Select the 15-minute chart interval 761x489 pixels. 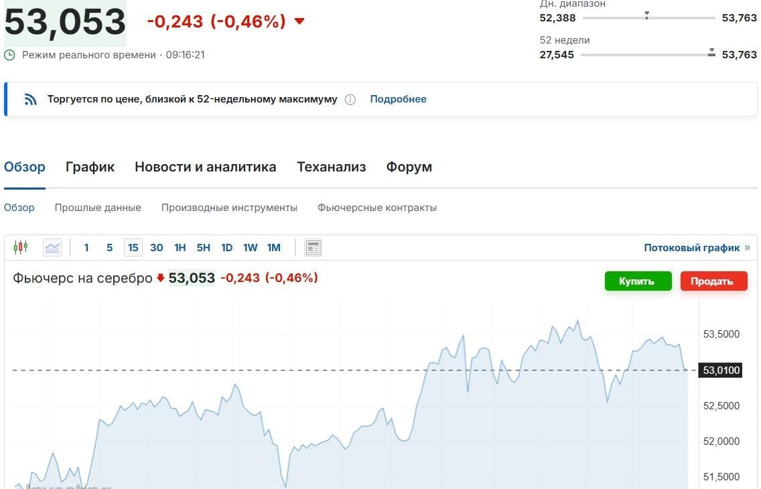(x=133, y=247)
